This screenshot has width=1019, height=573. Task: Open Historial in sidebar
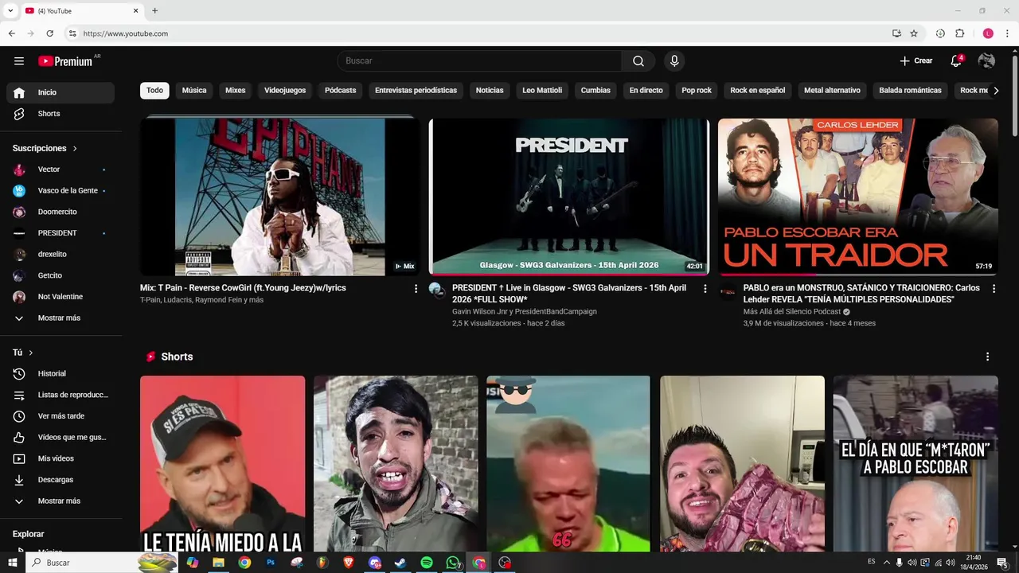[61, 374]
